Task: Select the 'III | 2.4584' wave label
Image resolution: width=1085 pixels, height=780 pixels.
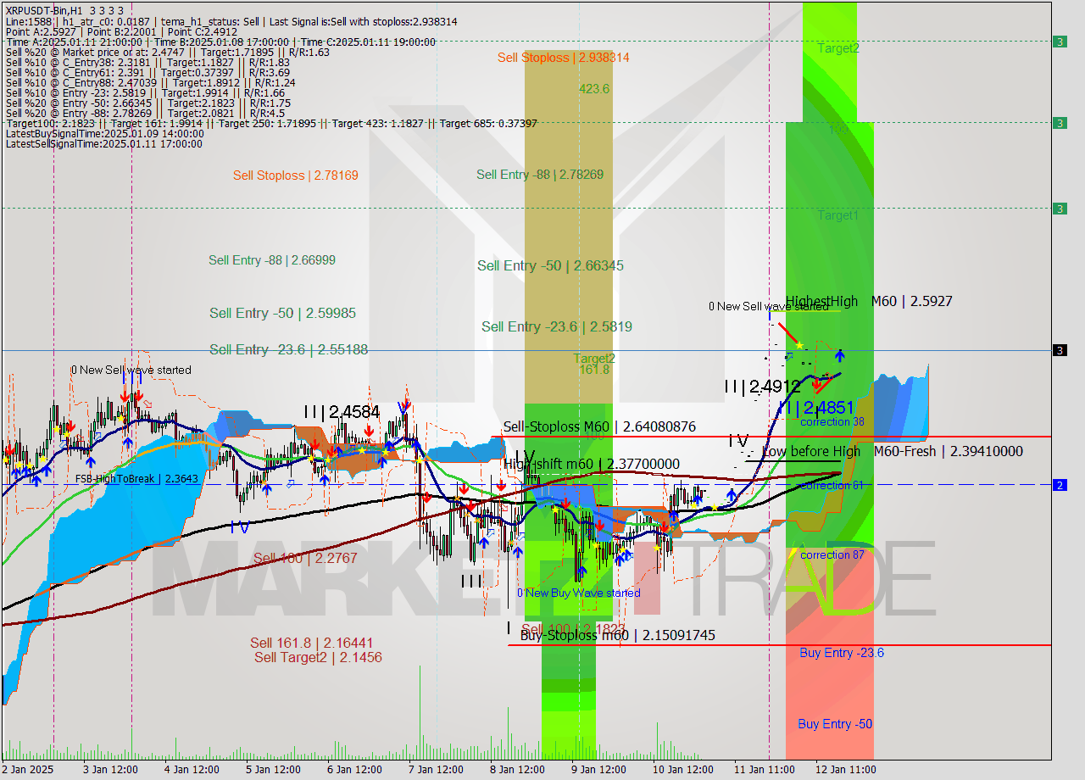Action: (x=342, y=412)
